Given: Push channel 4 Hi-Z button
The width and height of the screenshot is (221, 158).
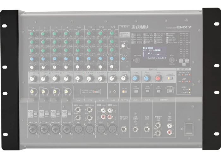Looking at the screenshot, I should (x=69, y=113).
